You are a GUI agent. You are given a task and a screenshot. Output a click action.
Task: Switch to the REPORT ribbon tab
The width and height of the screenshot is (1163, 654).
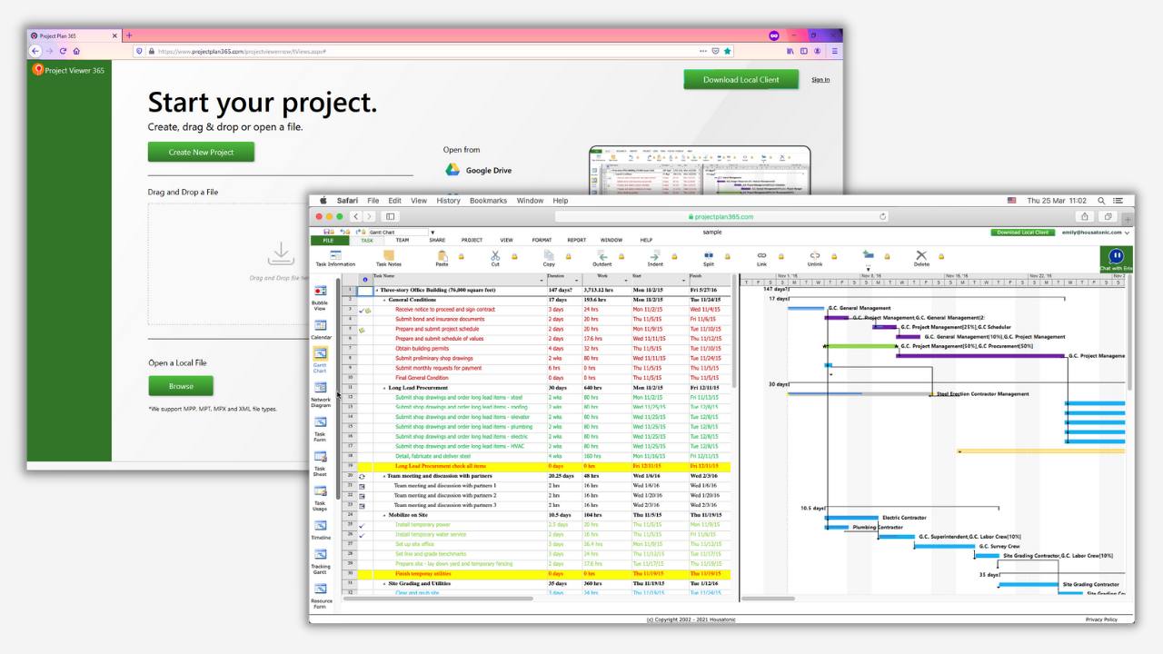click(x=577, y=241)
